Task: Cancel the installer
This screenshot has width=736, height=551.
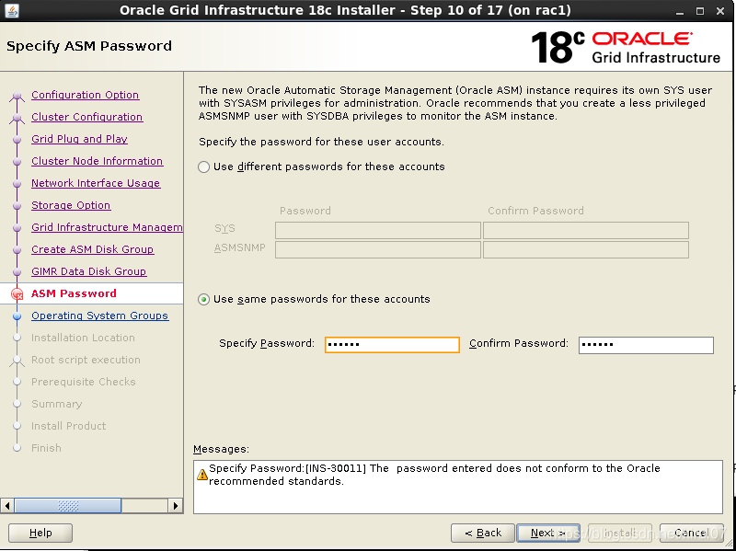Action: coord(692,533)
